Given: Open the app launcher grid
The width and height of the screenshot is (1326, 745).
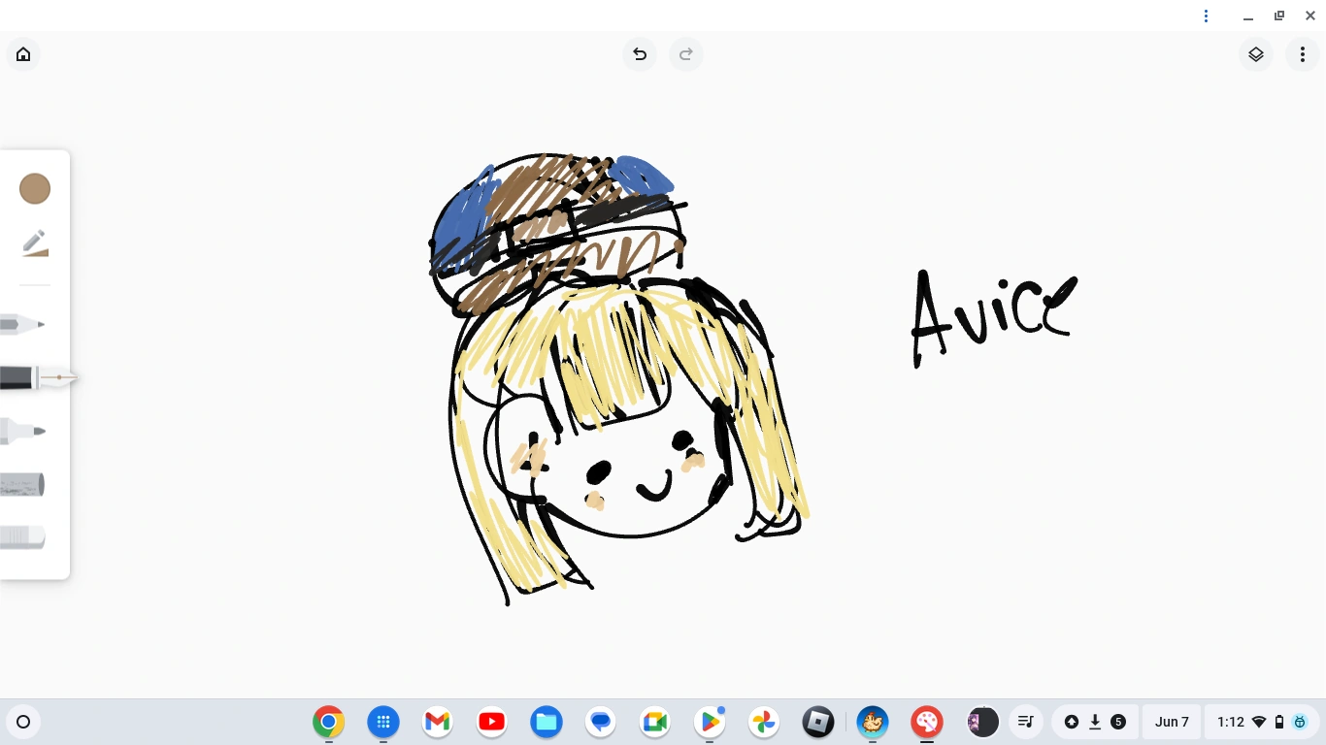Looking at the screenshot, I should tap(382, 722).
